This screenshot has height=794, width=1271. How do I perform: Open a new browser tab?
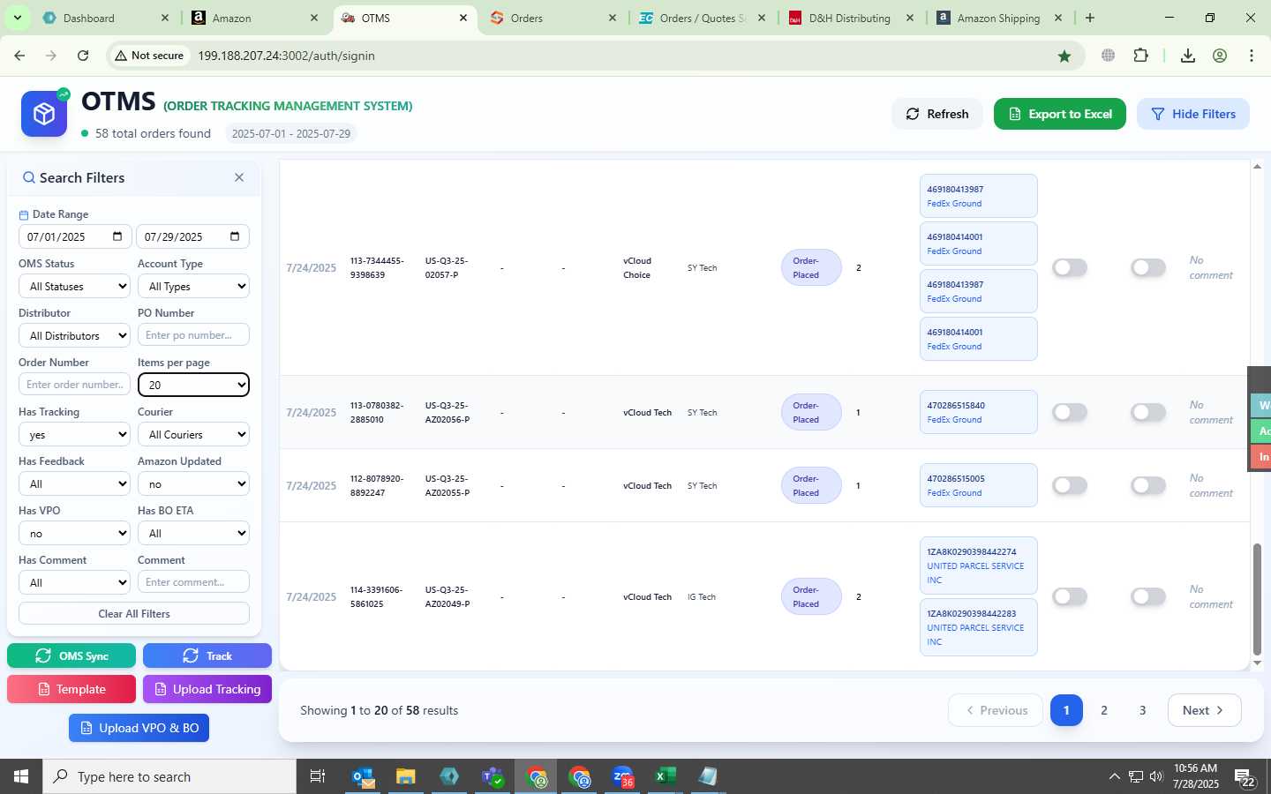(x=1090, y=18)
